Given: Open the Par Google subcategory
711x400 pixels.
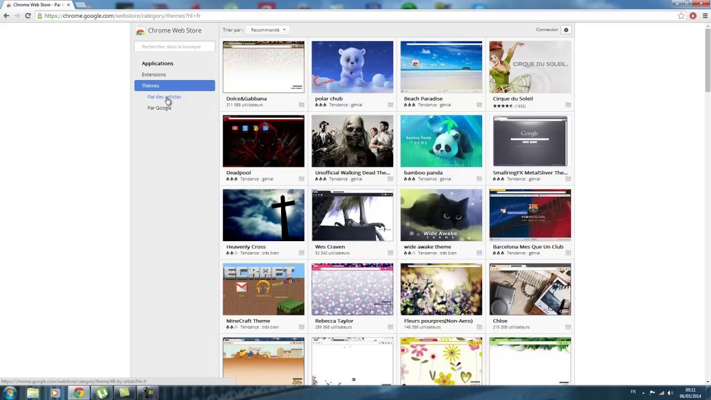Looking at the screenshot, I should (159, 108).
